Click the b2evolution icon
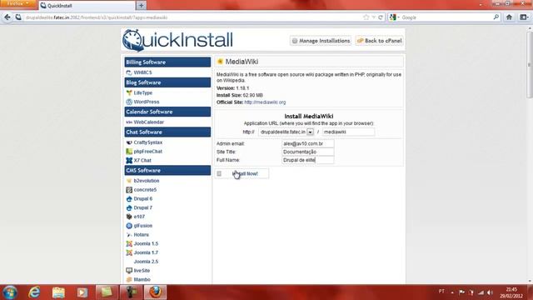 point(129,181)
